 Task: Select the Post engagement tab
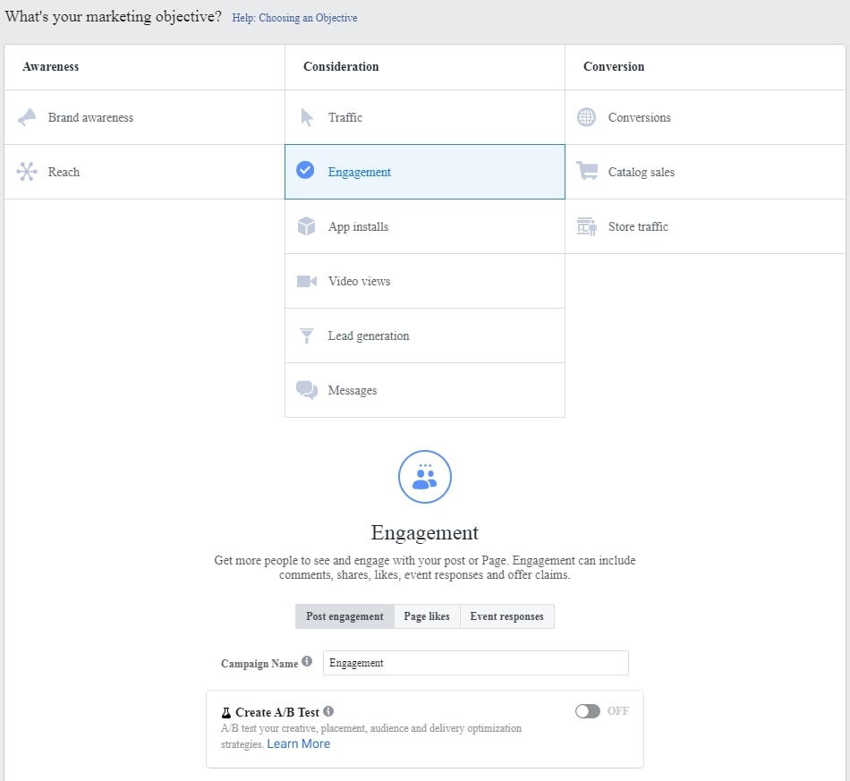pyautogui.click(x=344, y=615)
